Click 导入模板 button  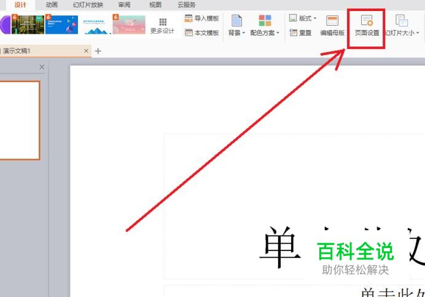201,18
